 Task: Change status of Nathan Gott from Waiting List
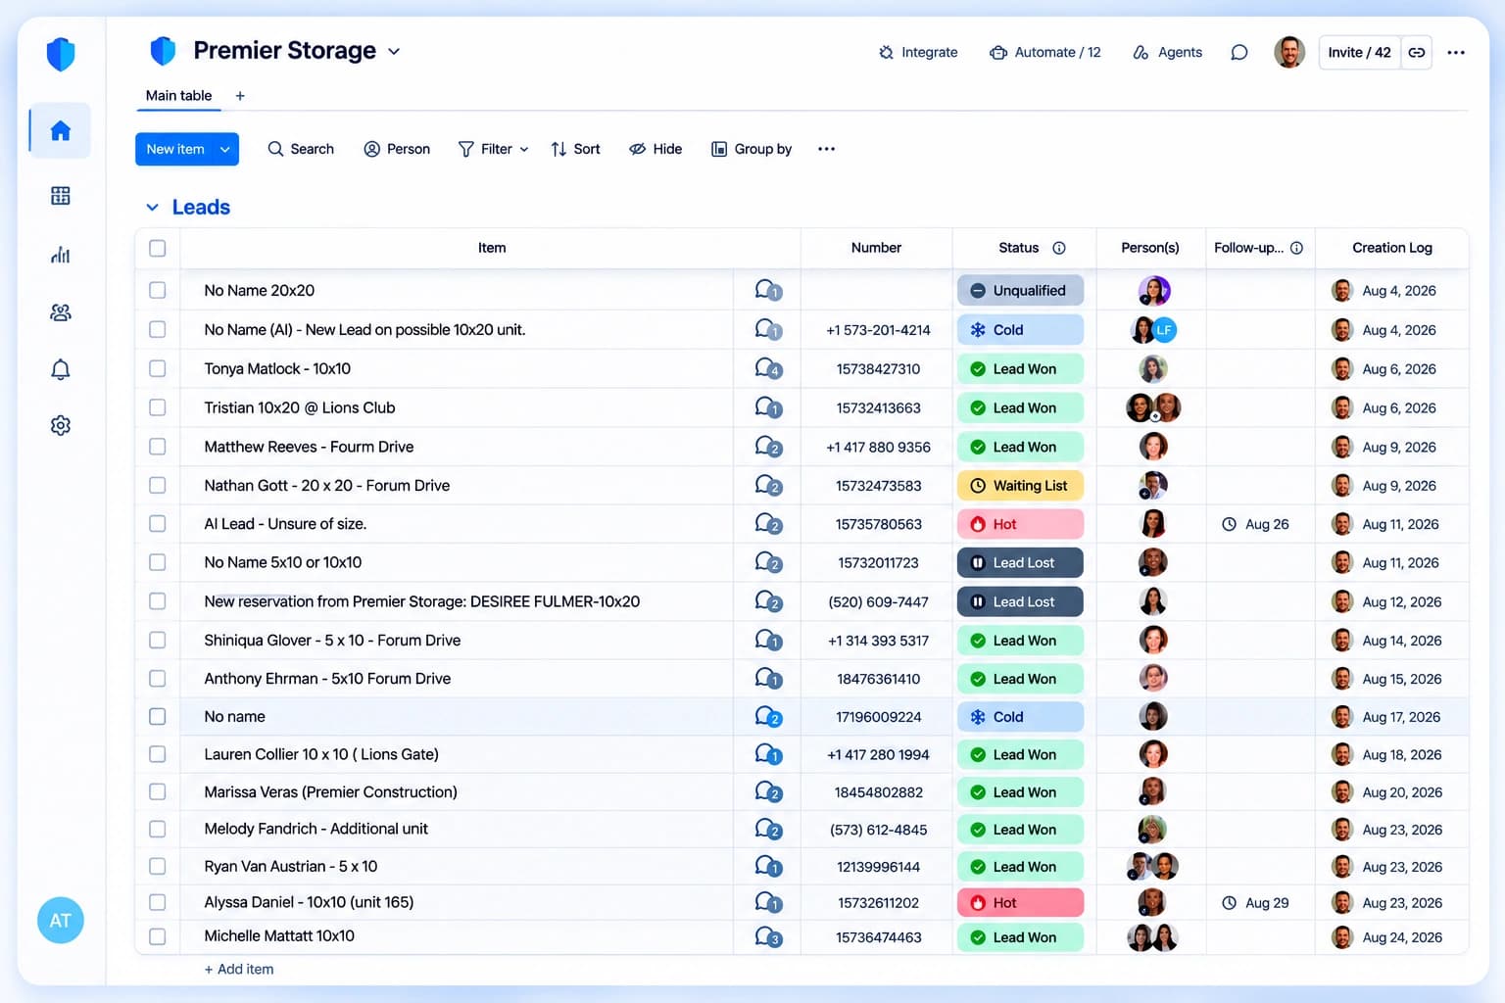(1020, 485)
